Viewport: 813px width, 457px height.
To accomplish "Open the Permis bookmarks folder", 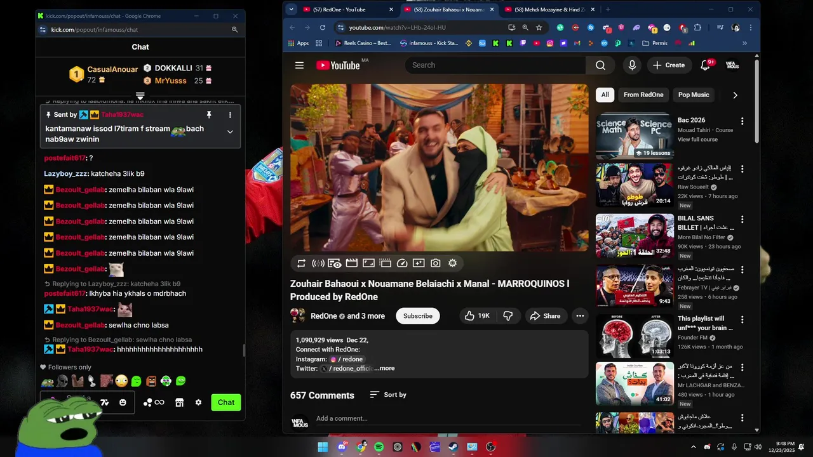I will (x=655, y=43).
